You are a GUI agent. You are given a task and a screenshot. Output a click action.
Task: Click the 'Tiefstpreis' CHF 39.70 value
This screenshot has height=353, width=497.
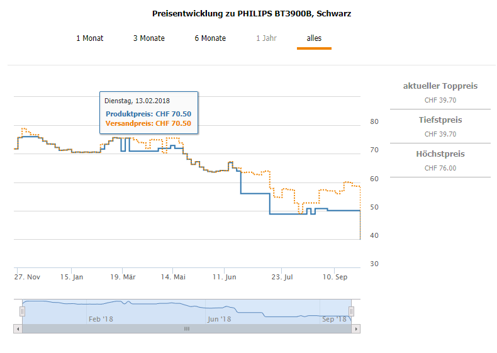point(440,134)
